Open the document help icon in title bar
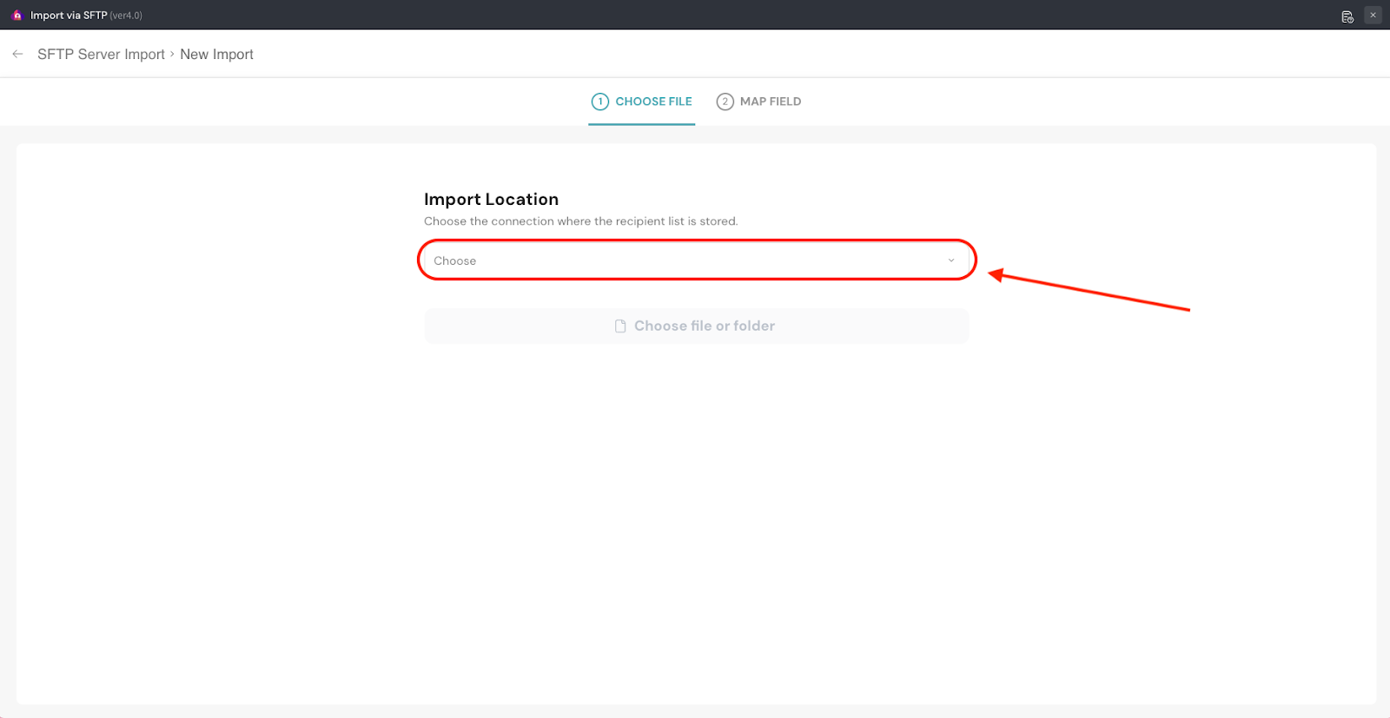 click(x=1347, y=16)
